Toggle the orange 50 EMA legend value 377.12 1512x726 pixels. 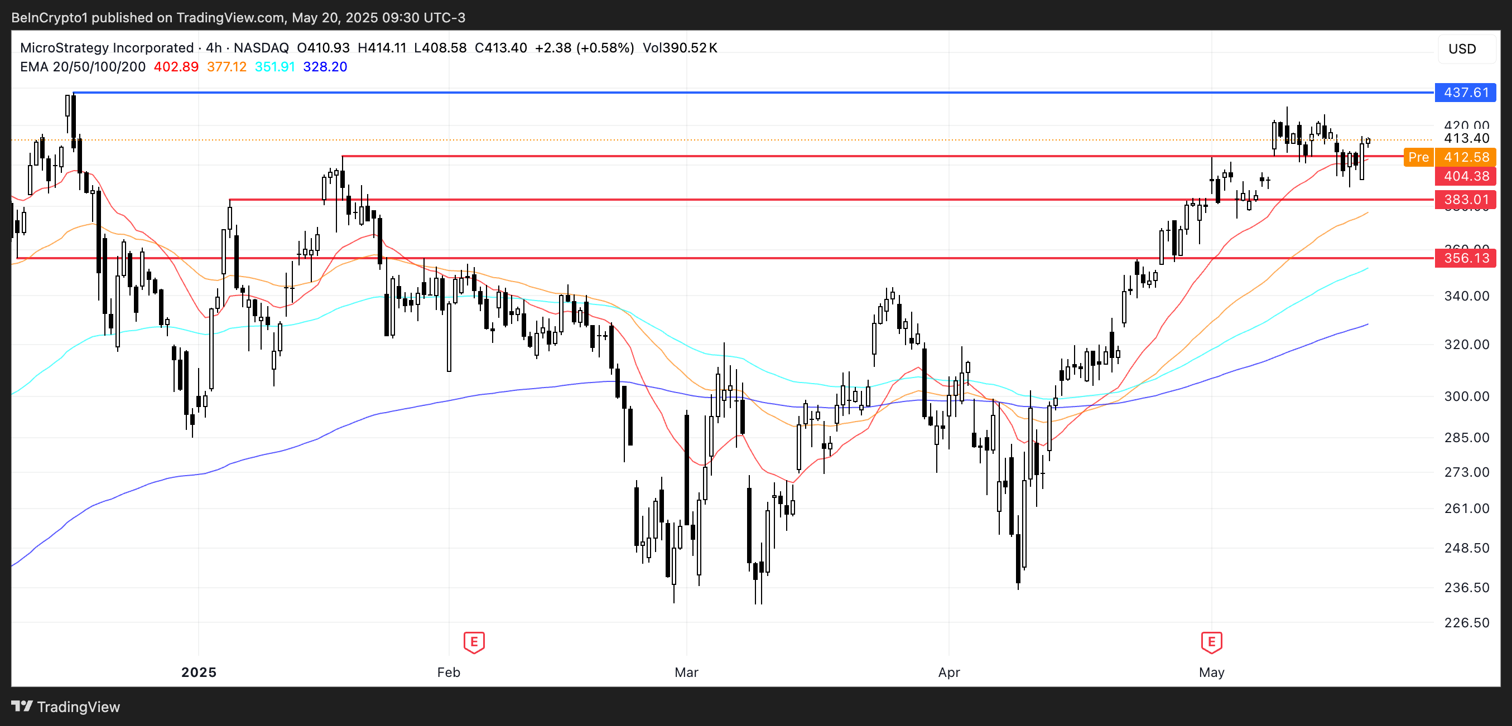pyautogui.click(x=226, y=67)
